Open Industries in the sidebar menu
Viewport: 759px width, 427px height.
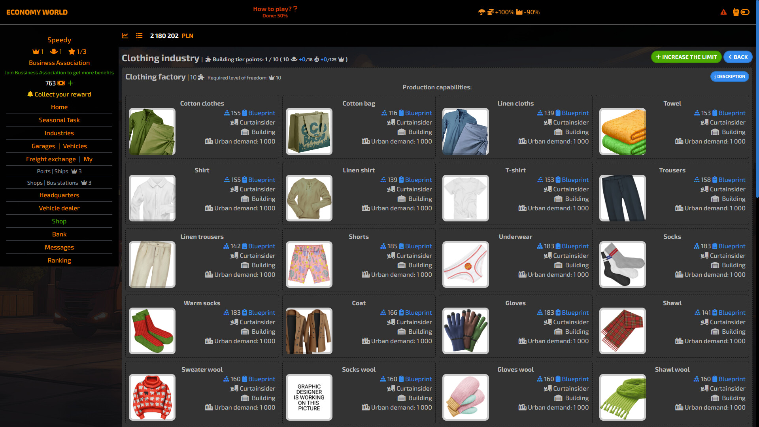(x=59, y=133)
